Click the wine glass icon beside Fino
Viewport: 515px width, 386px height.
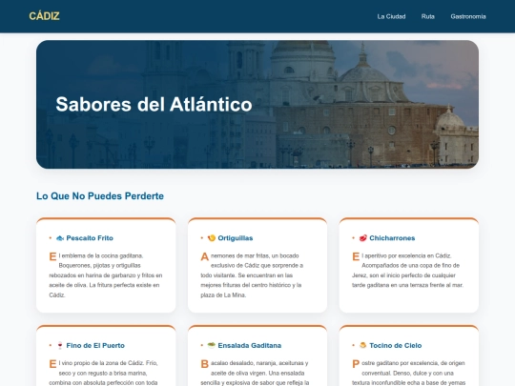(x=60, y=345)
